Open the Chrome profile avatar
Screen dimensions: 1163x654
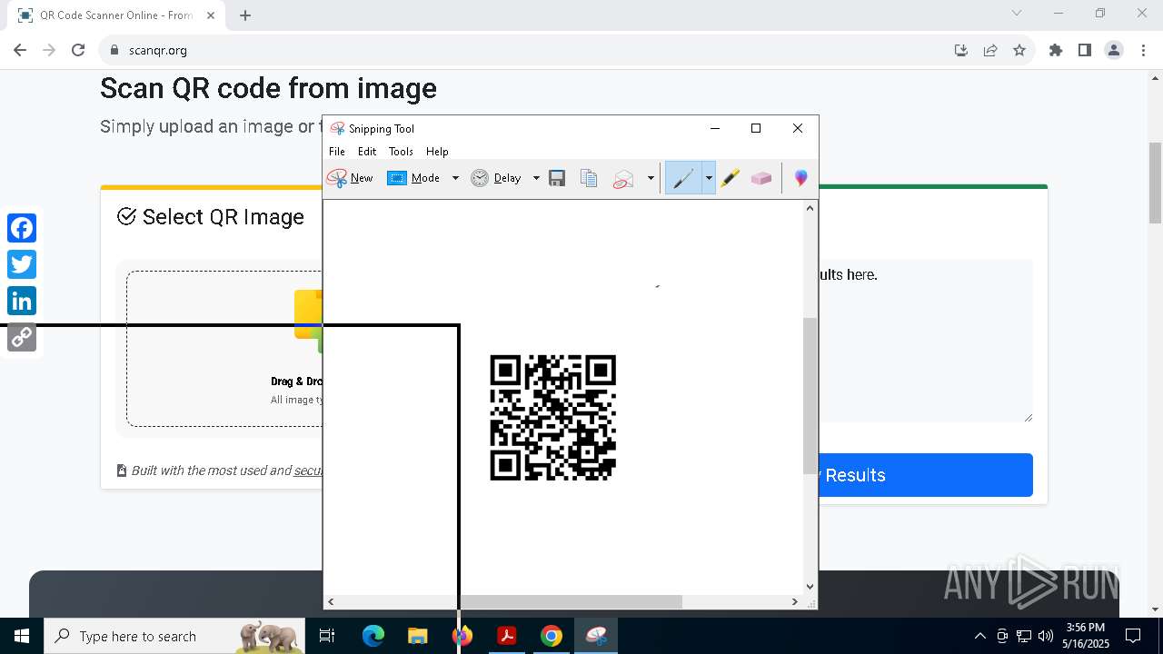(1114, 50)
